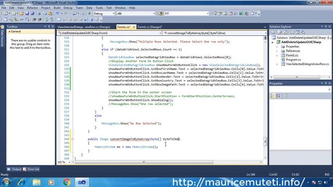Click Solution Explorer Properties icon
This screenshot has width=333, height=187.
(273, 32)
